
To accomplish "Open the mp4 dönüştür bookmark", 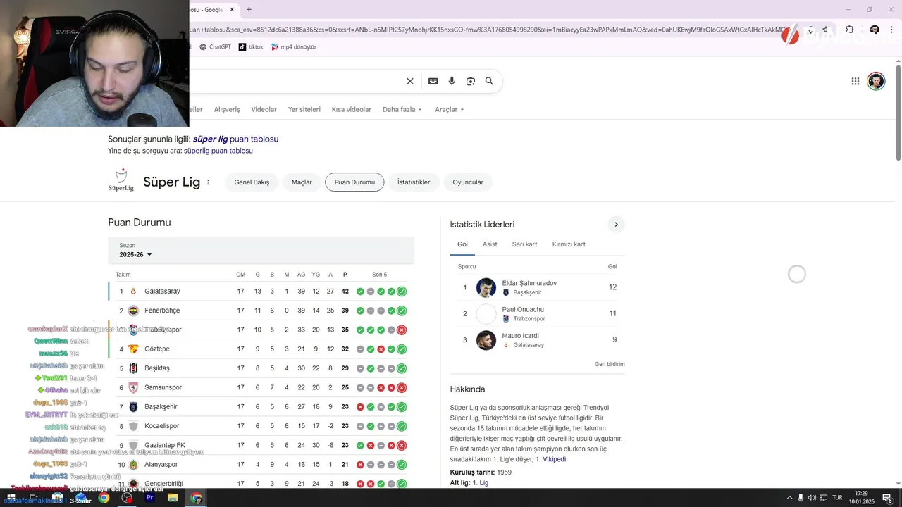I will tap(293, 47).
